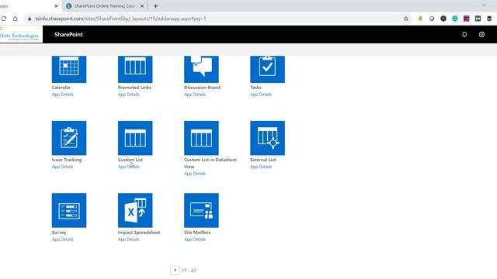Screen dimensions: 497x279
Task: View App Details for Import Spreadsheet
Action: 129,239
